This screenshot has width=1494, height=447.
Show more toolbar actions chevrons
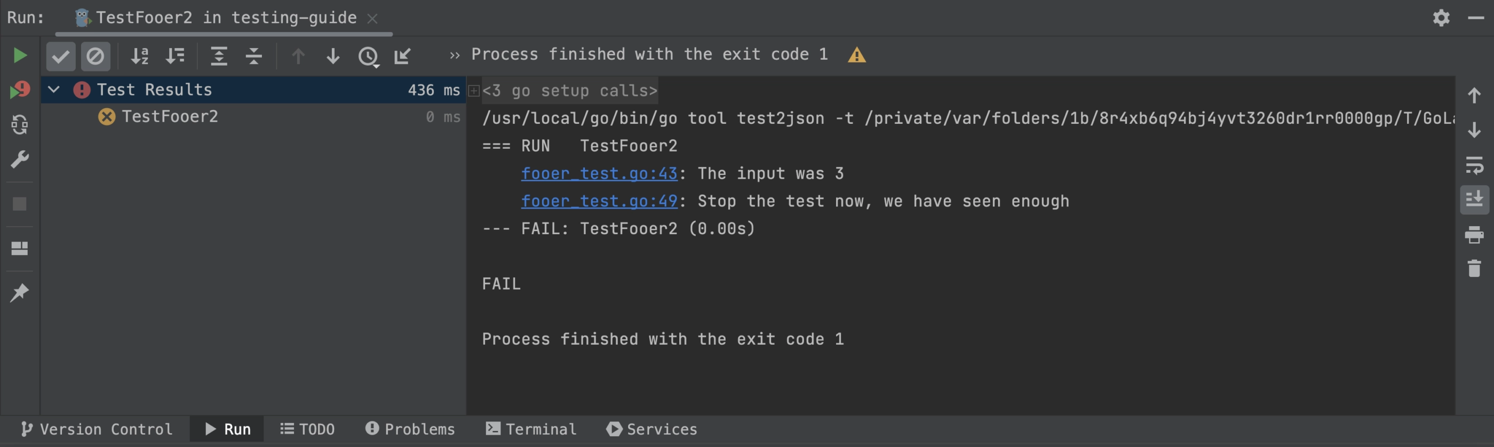click(x=455, y=55)
